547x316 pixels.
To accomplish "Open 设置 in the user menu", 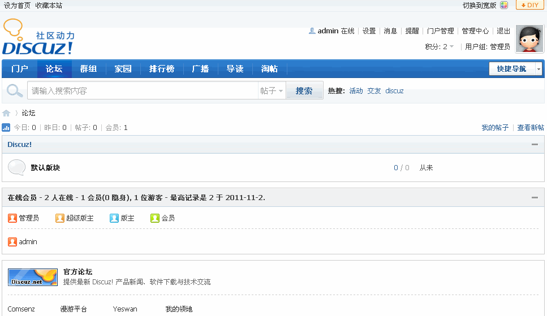I will 369,31.
